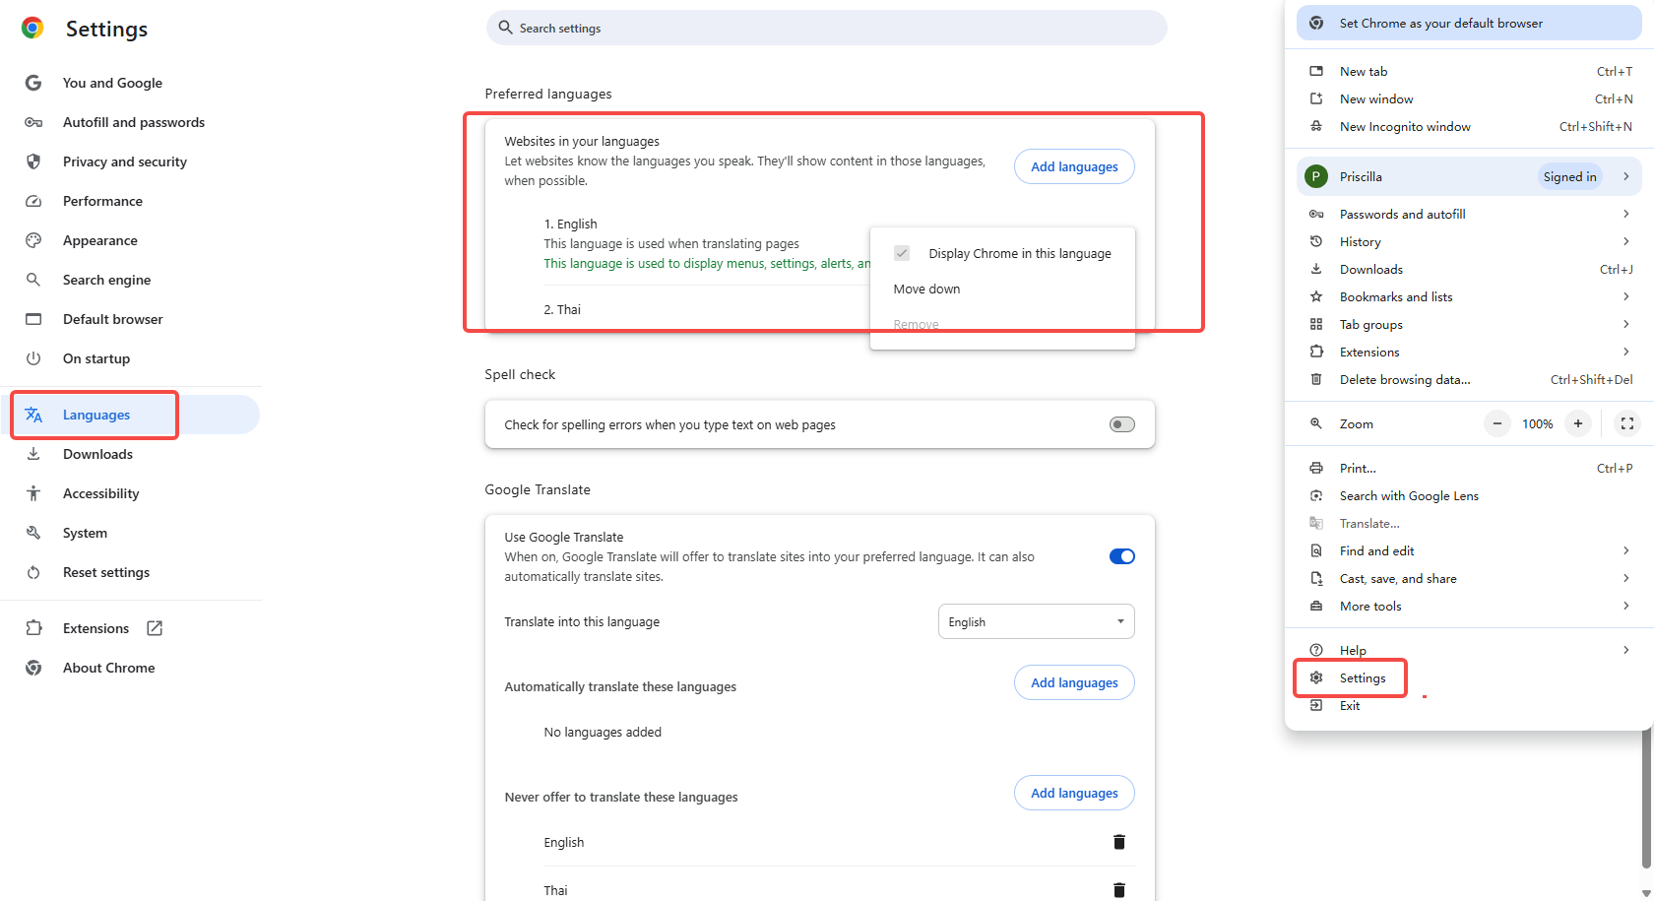Click the Reset settings icon
The image size is (1654, 901).
tap(32, 571)
